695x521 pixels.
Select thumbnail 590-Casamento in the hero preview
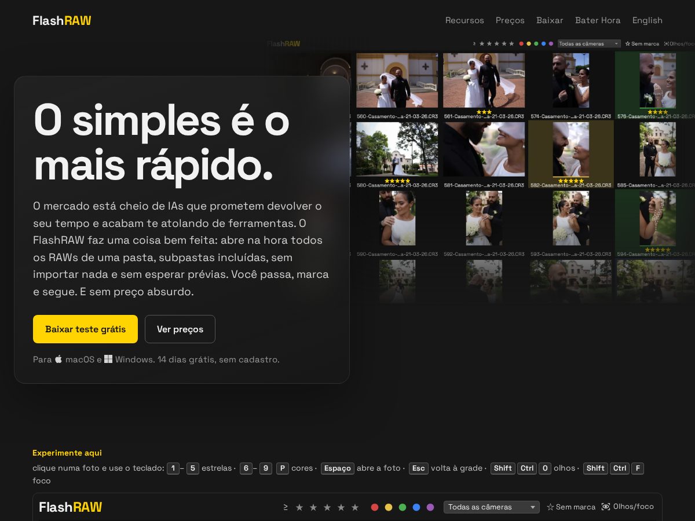point(397,218)
